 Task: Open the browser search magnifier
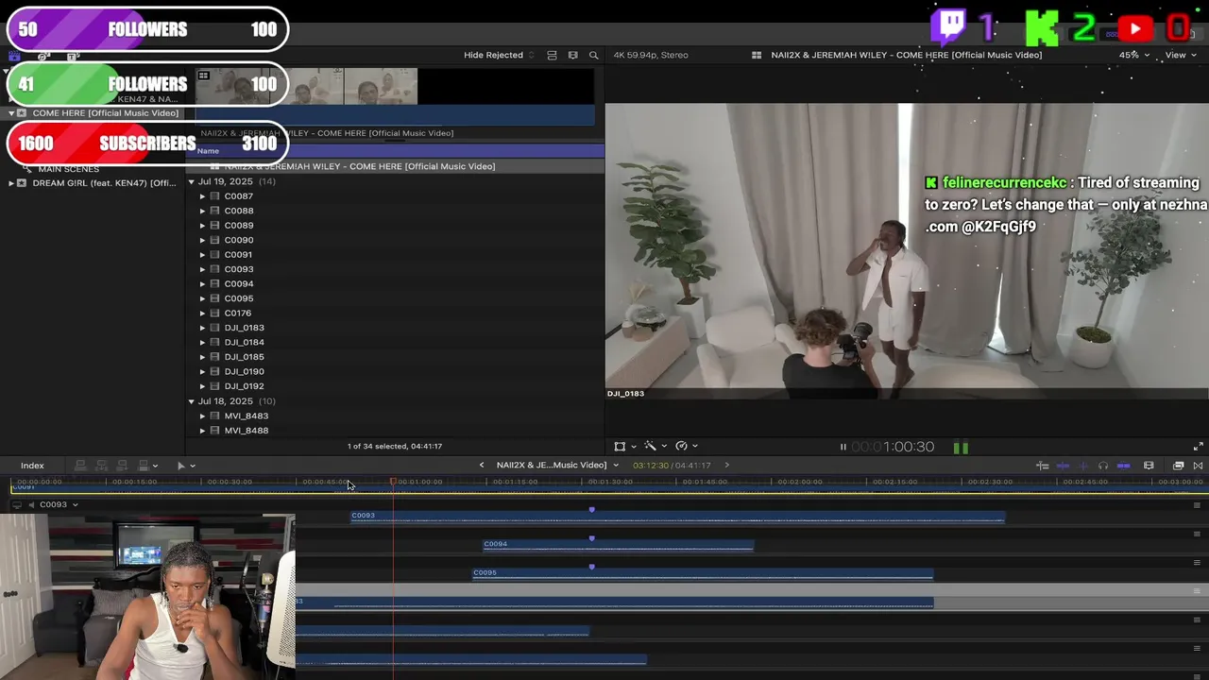(x=593, y=55)
